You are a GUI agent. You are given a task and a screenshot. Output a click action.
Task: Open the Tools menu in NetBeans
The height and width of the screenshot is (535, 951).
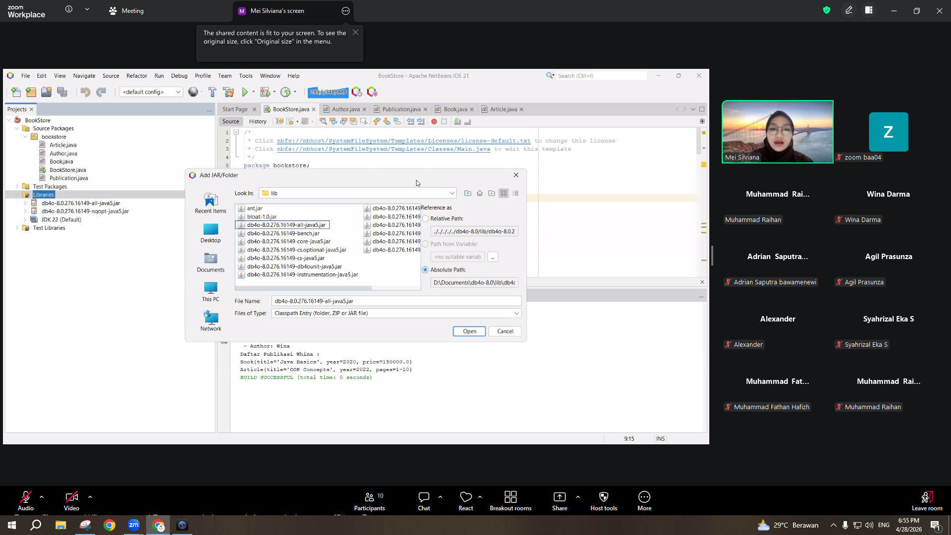(x=246, y=76)
